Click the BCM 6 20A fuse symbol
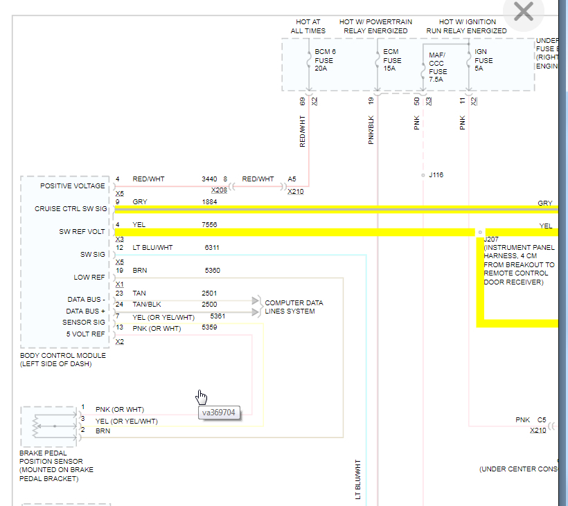 coord(309,61)
